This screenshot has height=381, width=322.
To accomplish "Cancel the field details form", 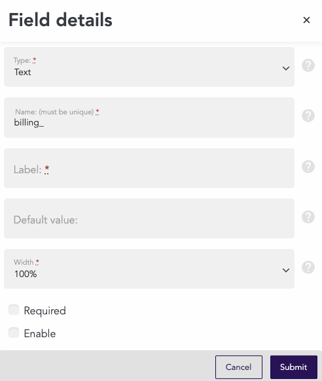I will pos(238,367).
